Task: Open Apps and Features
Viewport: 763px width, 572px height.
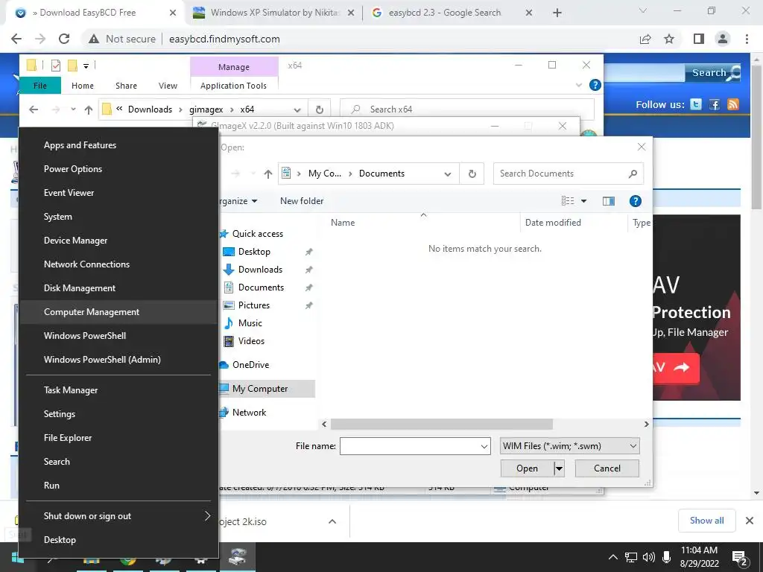Action: 118,145
